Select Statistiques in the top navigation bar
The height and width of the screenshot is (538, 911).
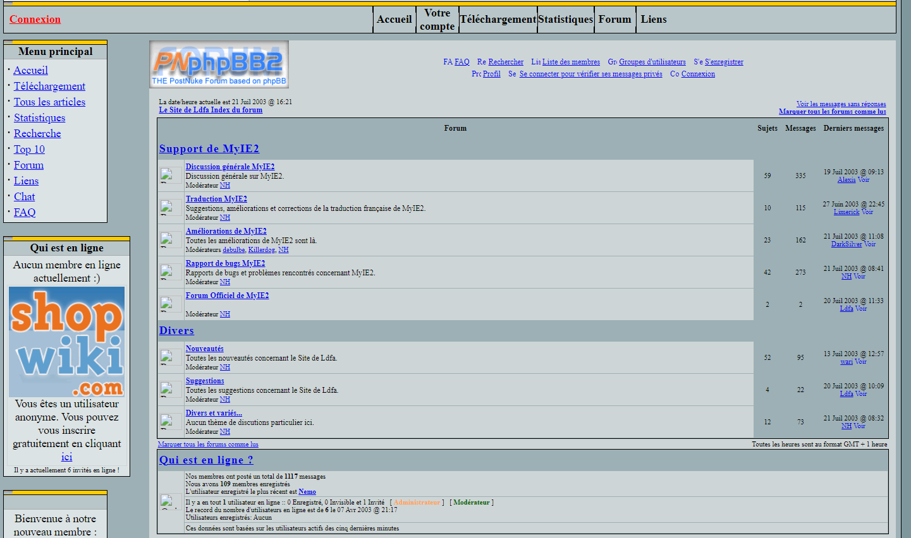coord(566,20)
